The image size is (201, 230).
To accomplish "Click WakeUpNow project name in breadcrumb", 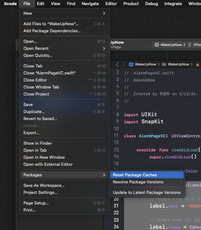I will tap(146, 65).
